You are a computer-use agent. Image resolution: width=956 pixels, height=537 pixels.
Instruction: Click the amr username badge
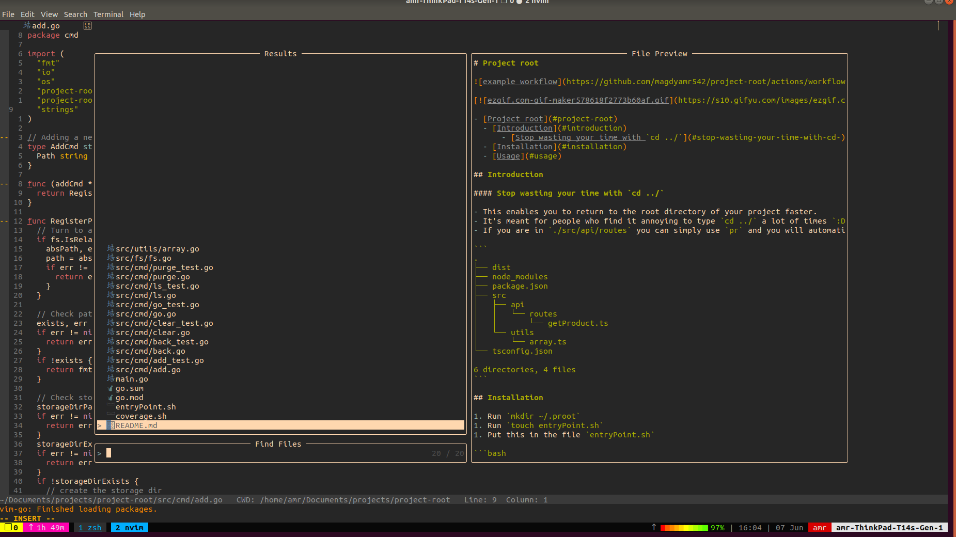(x=819, y=528)
